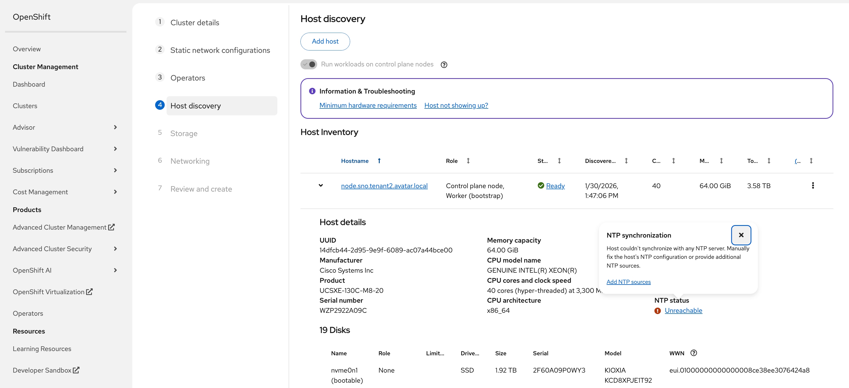This screenshot has height=388, width=849.
Task: Click the 3.58 TB total storage cell
Action: click(x=759, y=186)
